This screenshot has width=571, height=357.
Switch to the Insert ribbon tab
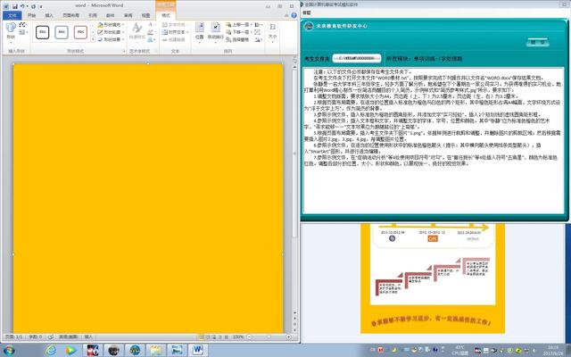[x=49, y=15]
